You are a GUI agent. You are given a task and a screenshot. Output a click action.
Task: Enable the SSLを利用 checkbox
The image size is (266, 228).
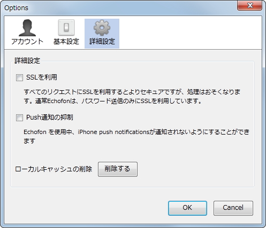(x=19, y=77)
